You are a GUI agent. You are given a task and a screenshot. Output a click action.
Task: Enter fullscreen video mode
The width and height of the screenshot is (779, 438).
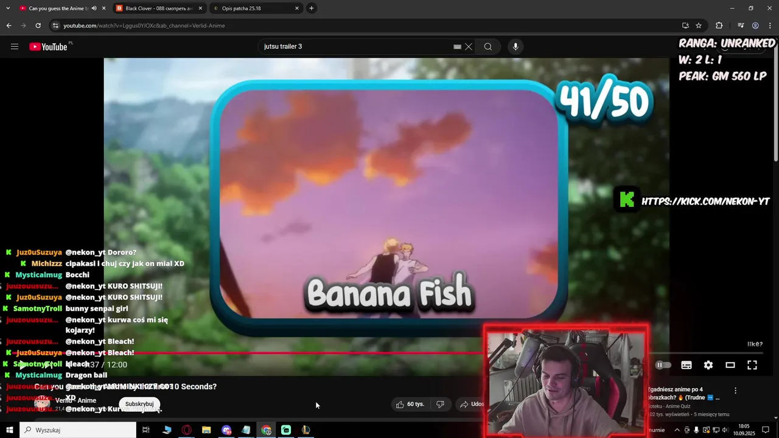[752, 365]
